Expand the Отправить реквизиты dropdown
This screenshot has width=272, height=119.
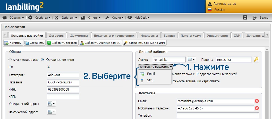coord(155,66)
